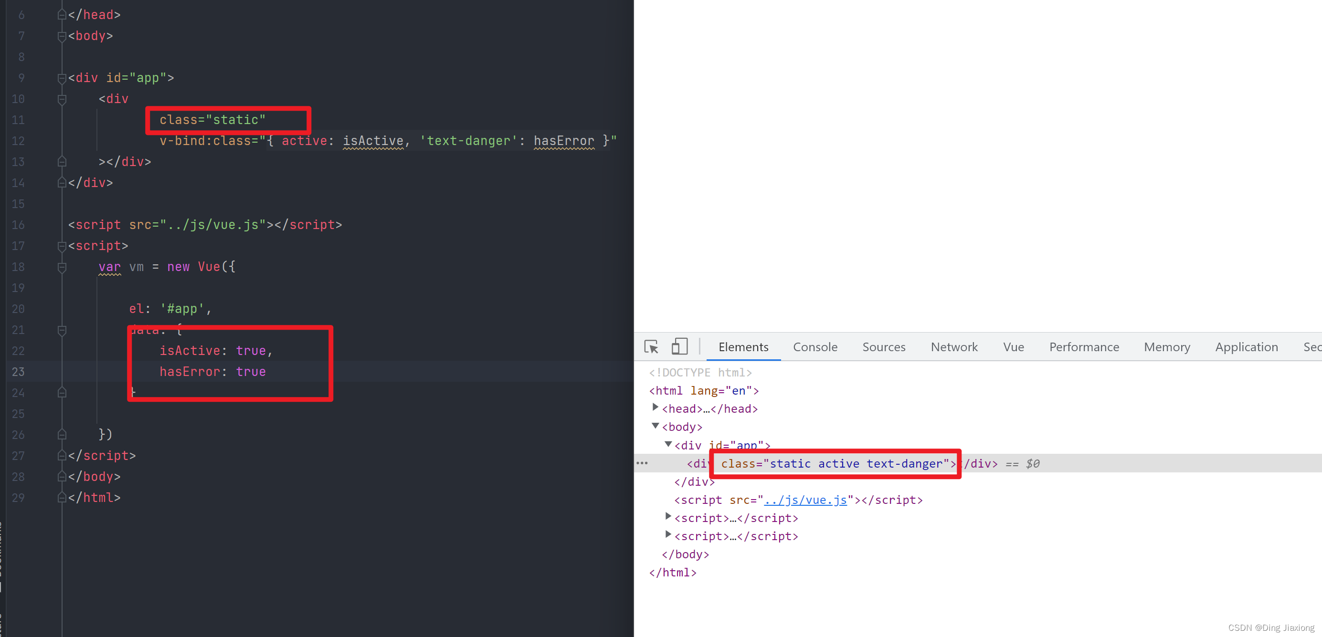Image resolution: width=1322 pixels, height=637 pixels.
Task: Switch to the Network tab
Action: tap(954, 347)
